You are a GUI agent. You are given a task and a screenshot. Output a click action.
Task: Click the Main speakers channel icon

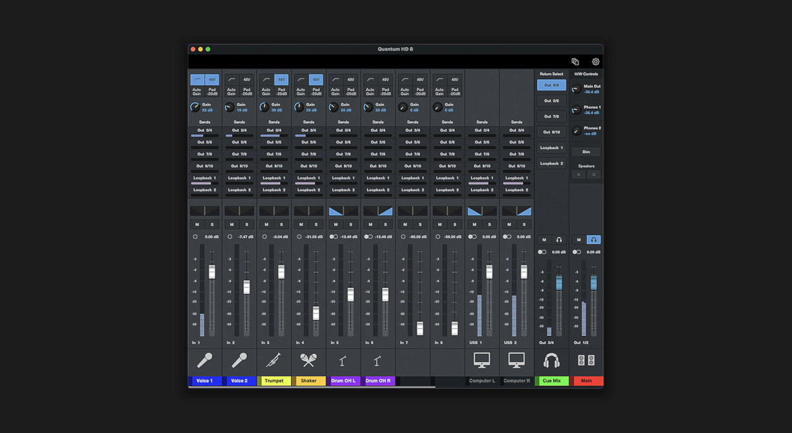(586, 360)
